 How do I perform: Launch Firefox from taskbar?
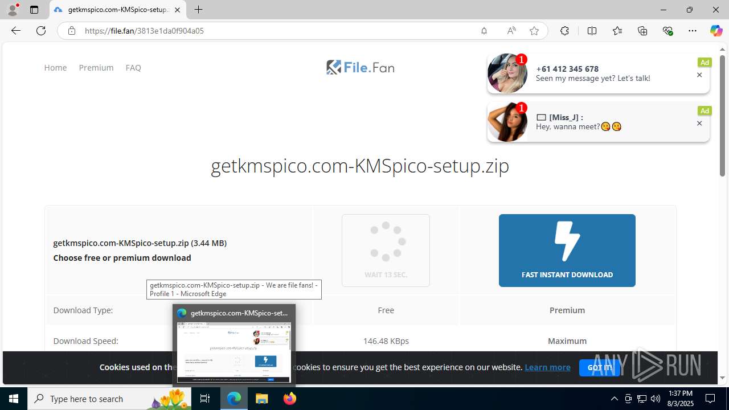click(289, 399)
